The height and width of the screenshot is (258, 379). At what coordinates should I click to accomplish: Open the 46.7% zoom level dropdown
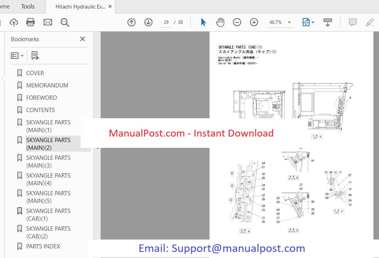[289, 22]
